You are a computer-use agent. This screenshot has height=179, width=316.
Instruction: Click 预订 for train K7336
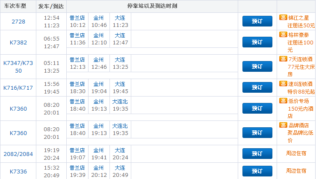click(x=257, y=171)
